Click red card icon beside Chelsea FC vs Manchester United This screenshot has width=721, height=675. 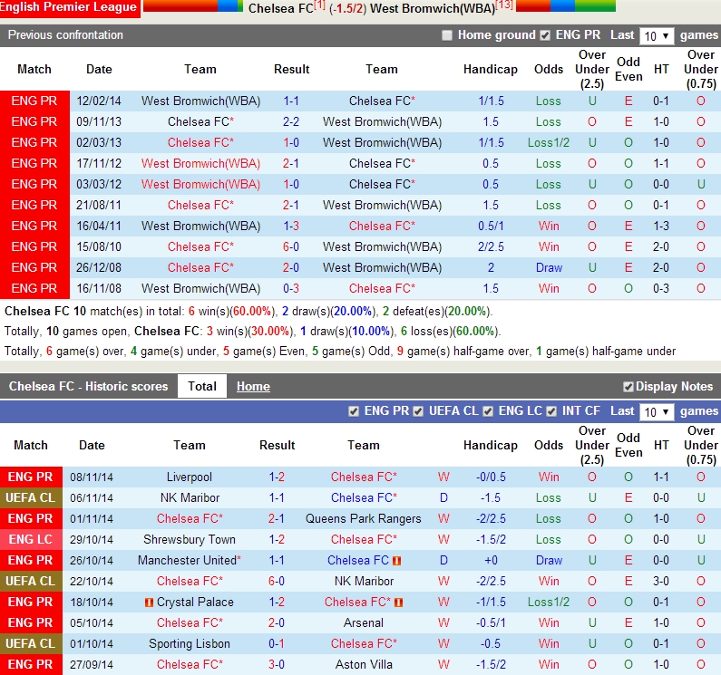(396, 561)
